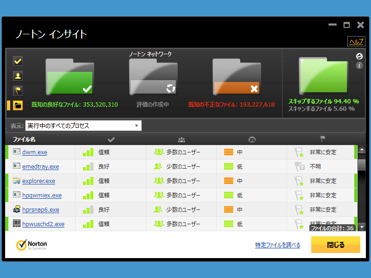Click the 閉じる close button
Image resolution: width=371 pixels, height=278 pixels.
[x=335, y=245]
